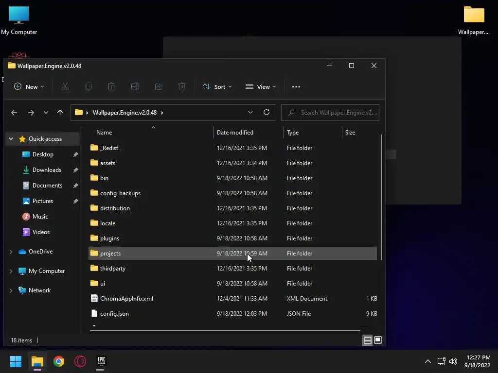
Task: Select OneDrive in the navigation pane
Action: [40, 252]
